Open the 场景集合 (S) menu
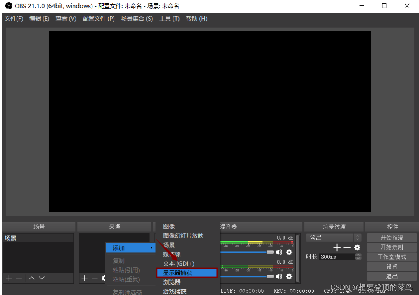The height and width of the screenshot is (295, 419). (137, 19)
